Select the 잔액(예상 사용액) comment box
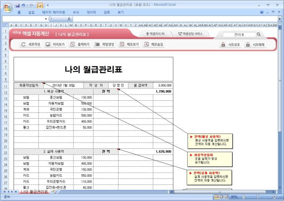The image size is (284, 201). [x=210, y=141]
